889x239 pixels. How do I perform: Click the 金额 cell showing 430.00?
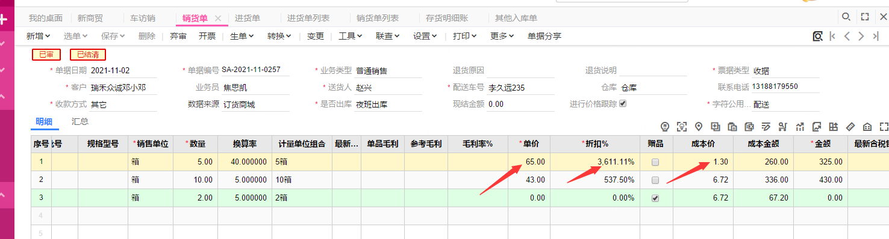[x=820, y=180]
